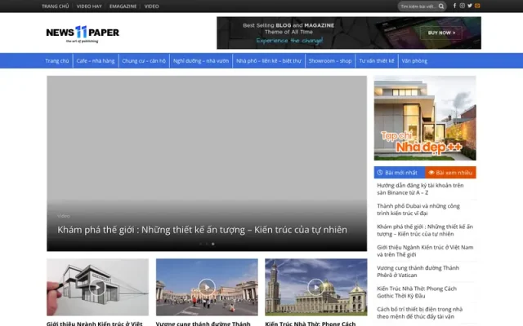Click the clock icon in Bài mới nhất
This screenshot has width=523, height=326.
[x=380, y=173]
